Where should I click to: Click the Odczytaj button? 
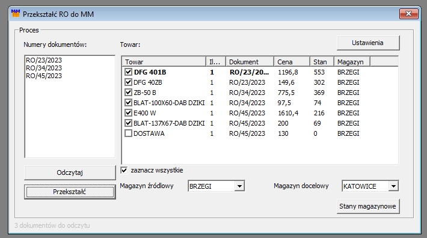click(x=70, y=172)
